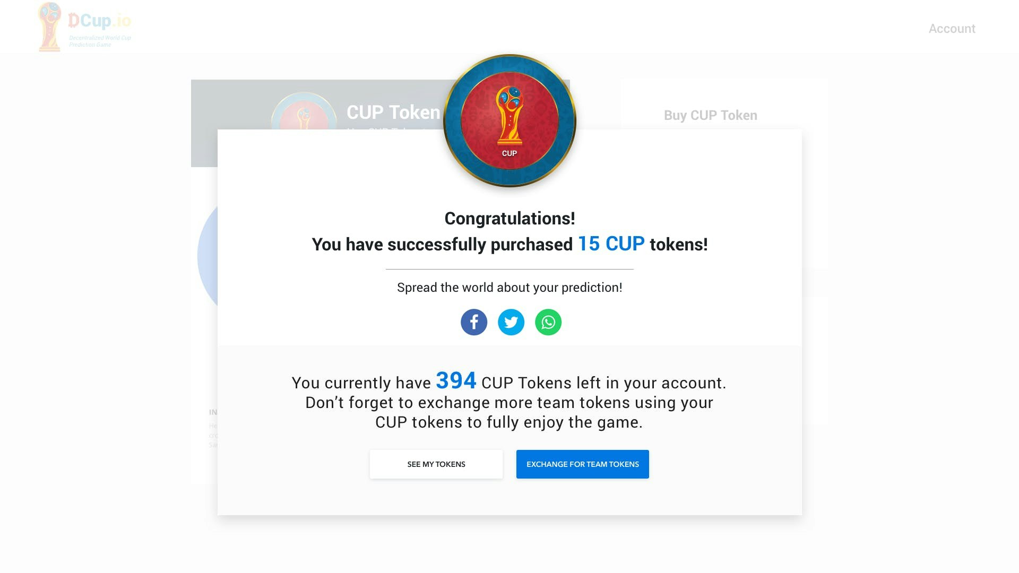Click the highlighted 394 token balance
The width and height of the screenshot is (1019, 573).
point(455,380)
